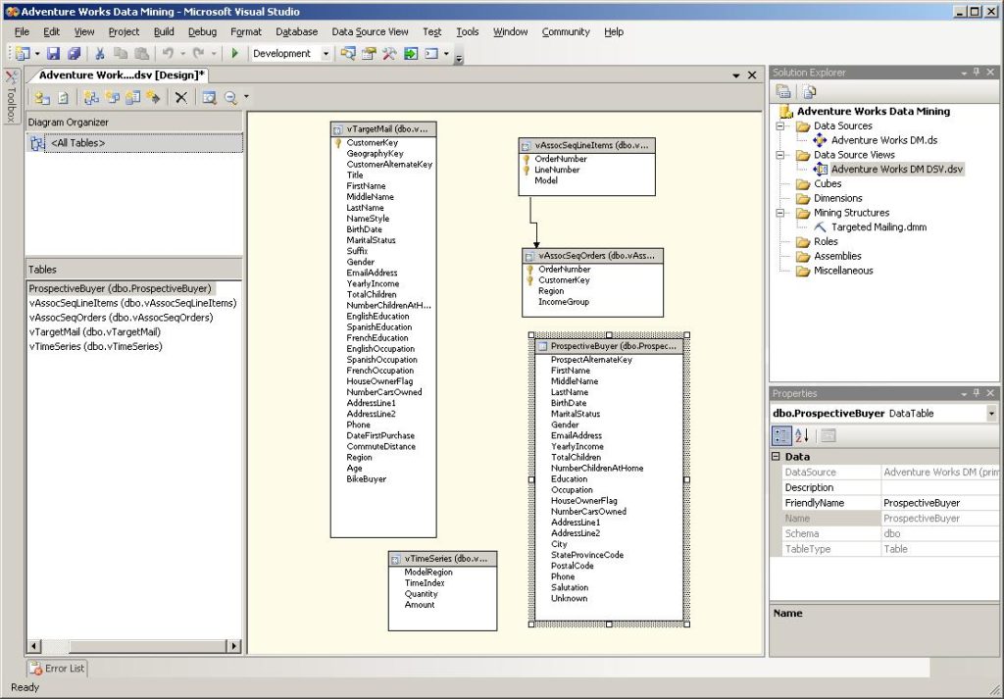Open the Properties Window toolbar icon
The image size is (1004, 699).
click(369, 54)
